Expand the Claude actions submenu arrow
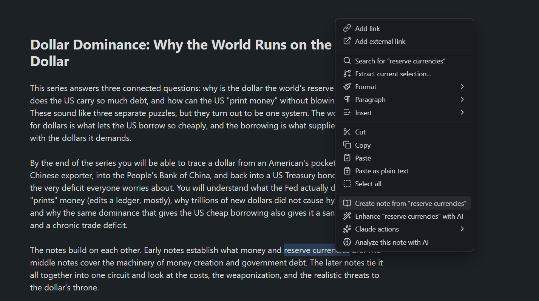Viewport: 539px width, 301px height. [x=462, y=229]
